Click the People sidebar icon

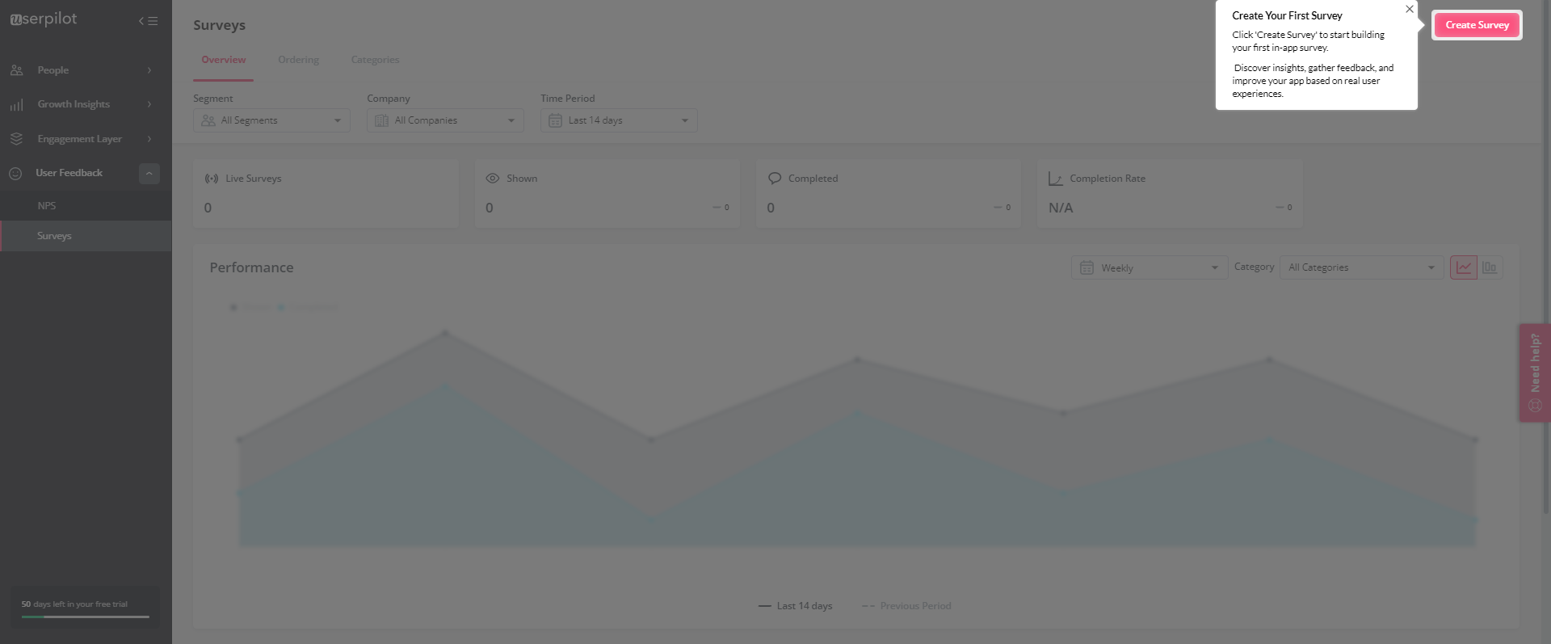point(16,70)
